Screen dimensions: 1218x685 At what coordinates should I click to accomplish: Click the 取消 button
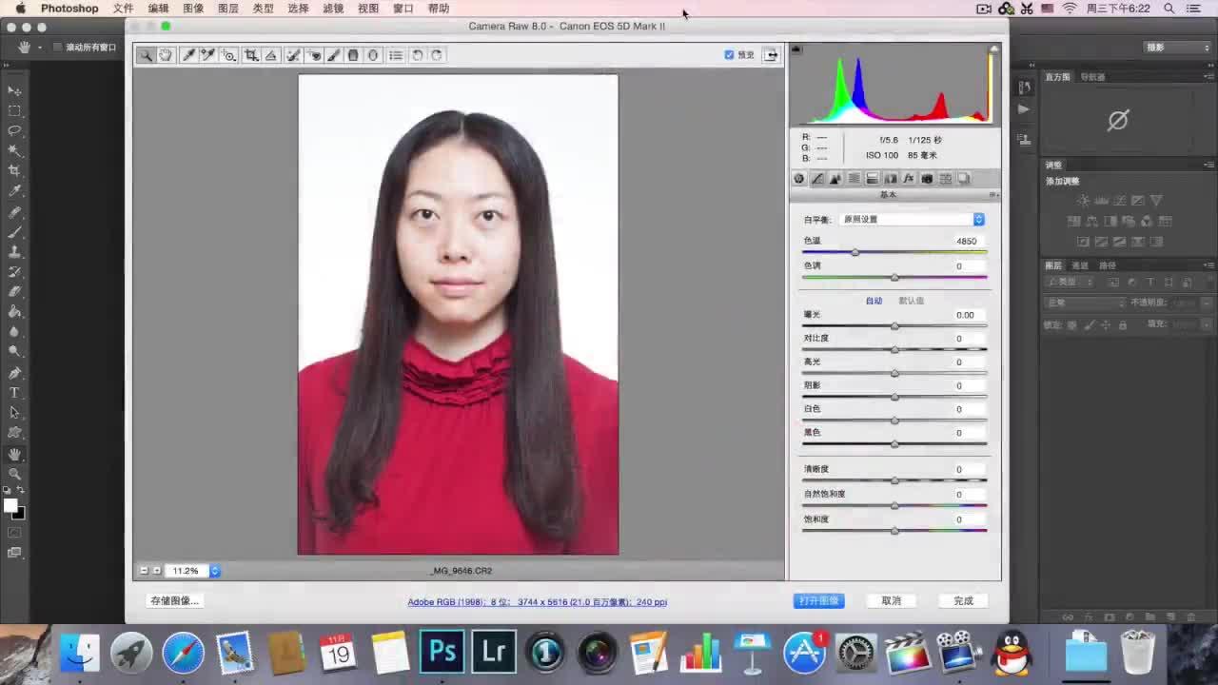click(x=892, y=600)
